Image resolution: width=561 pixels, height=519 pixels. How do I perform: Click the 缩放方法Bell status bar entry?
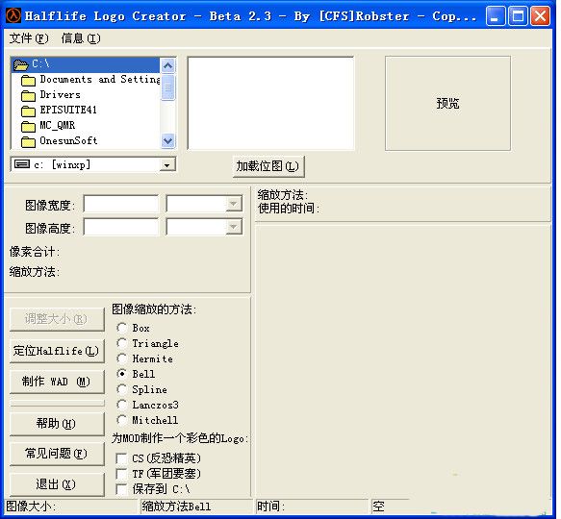196,507
